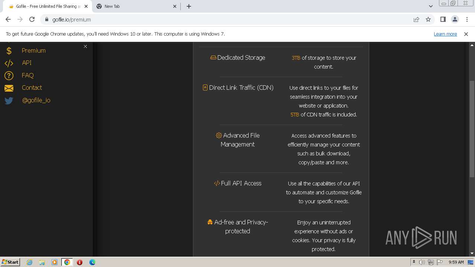475x267 pixels.
Task: Click the 5TB CDN traffic text
Action: click(x=295, y=115)
